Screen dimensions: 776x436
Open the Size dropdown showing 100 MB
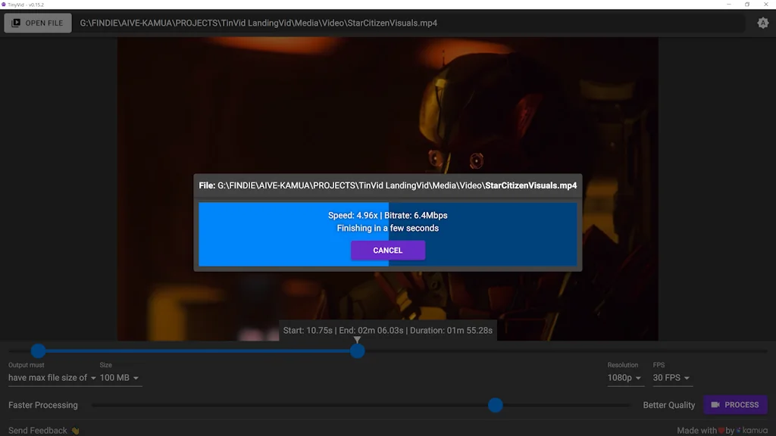click(117, 378)
